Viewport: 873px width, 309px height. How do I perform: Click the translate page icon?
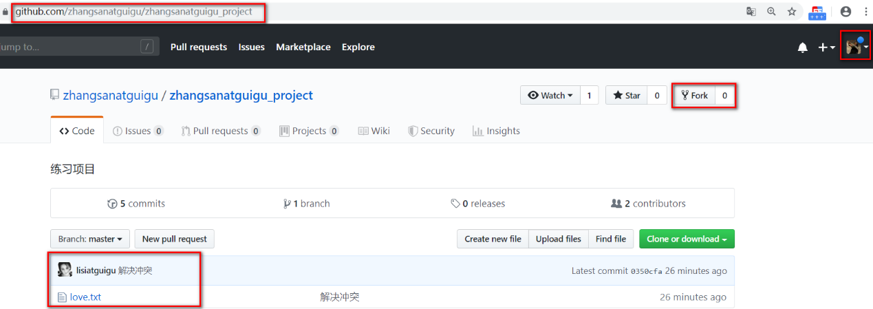pos(751,12)
